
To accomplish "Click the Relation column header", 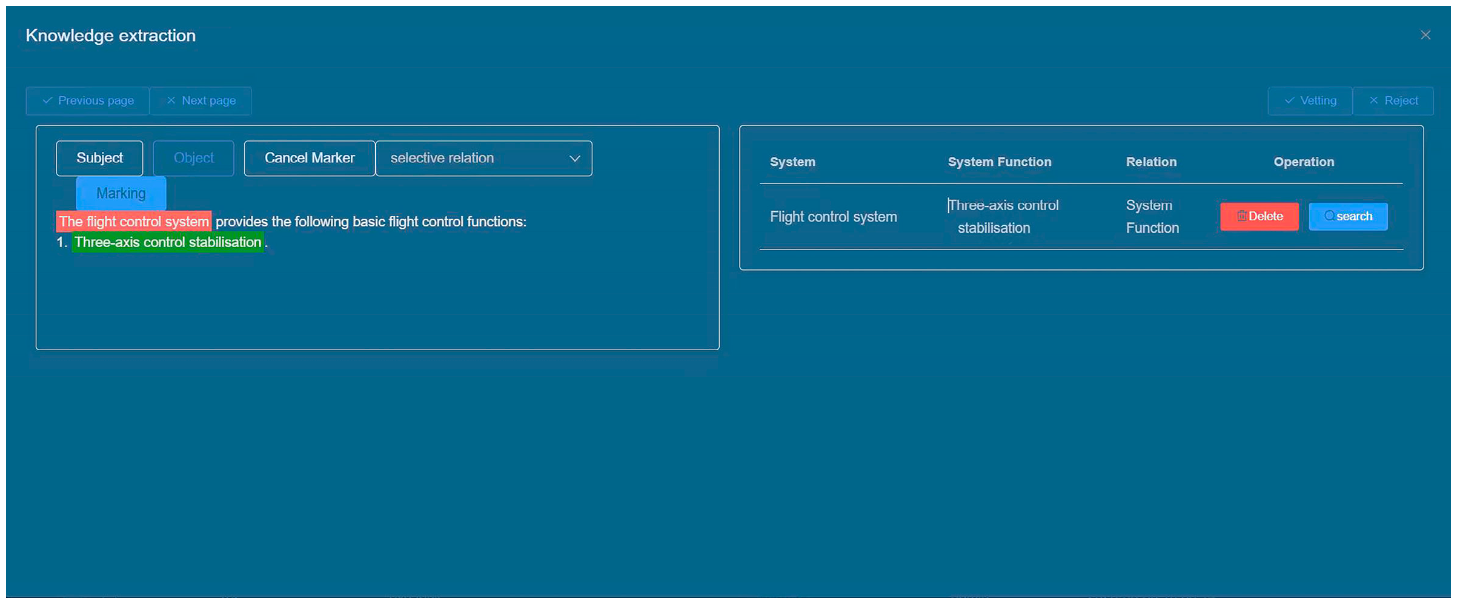I will pos(1151,162).
